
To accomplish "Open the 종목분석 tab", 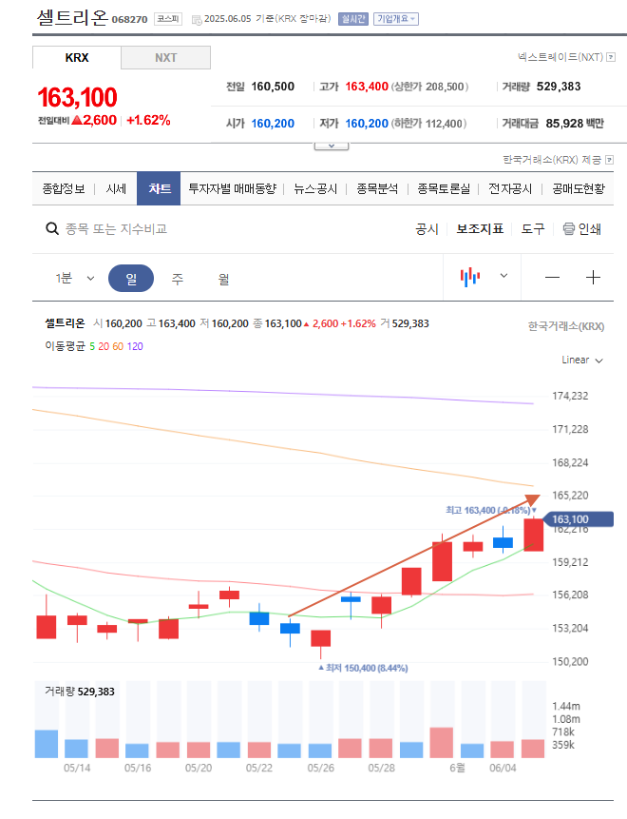I will click(377, 188).
